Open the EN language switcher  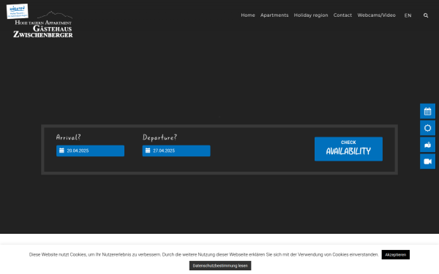click(408, 15)
